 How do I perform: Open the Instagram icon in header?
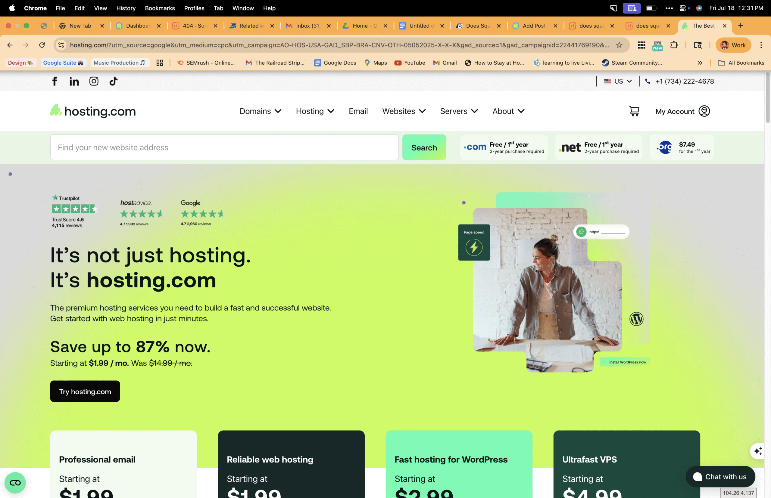tap(94, 81)
